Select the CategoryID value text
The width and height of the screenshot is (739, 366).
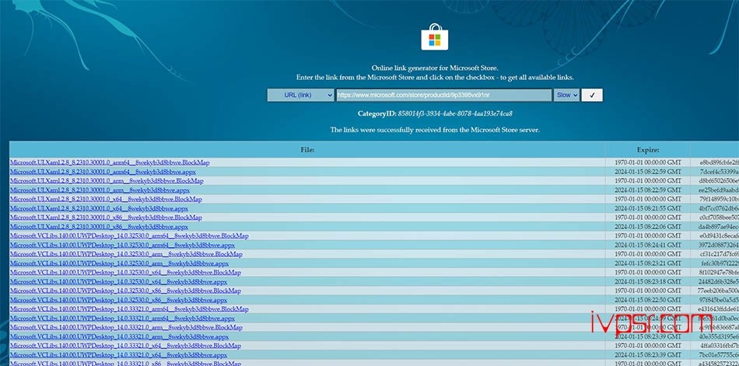455,113
